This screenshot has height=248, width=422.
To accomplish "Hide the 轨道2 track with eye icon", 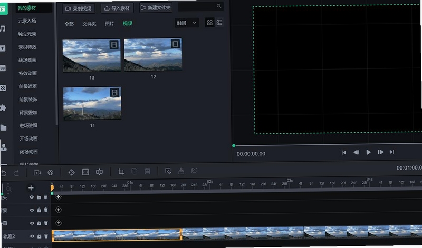I will pos(32,236).
